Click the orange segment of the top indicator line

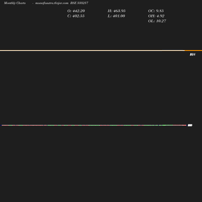tap(193, 50)
